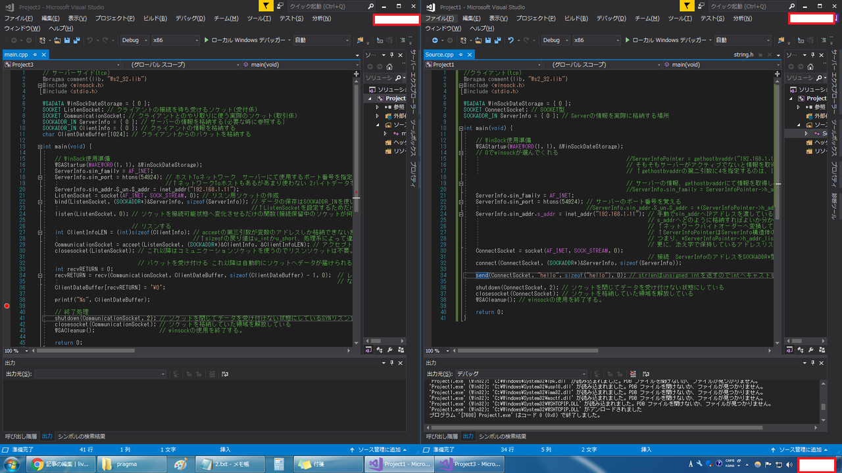Click Open File icon in Project3 toolbar
Viewport: 842px width, 473px height.
58,40
